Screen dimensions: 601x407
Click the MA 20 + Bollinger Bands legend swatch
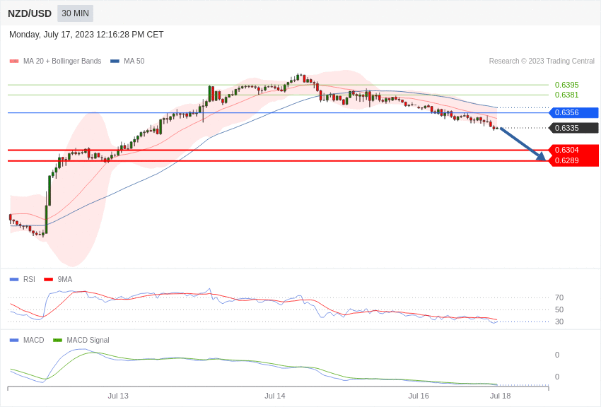coord(14,61)
